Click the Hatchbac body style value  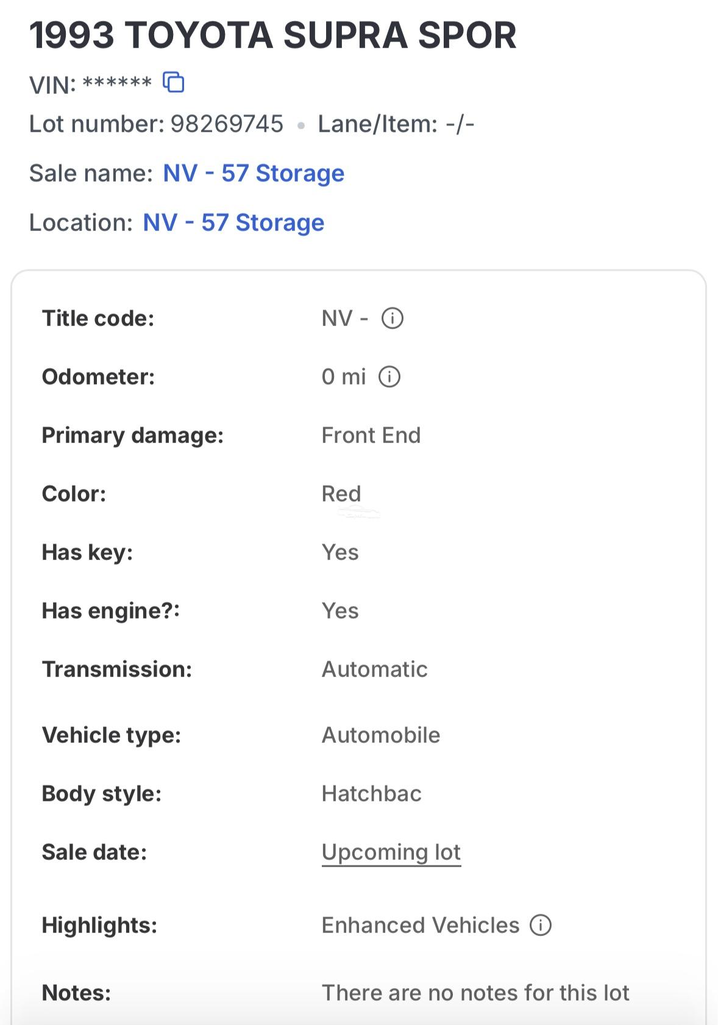tap(372, 793)
